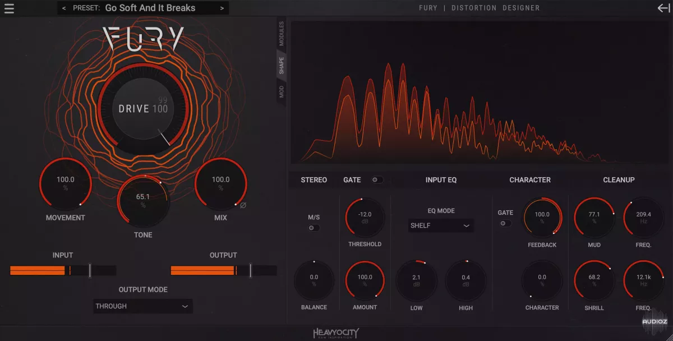Click the Shrill frequency knob showing 12.1k Hz
The height and width of the screenshot is (341, 673).
[644, 280]
